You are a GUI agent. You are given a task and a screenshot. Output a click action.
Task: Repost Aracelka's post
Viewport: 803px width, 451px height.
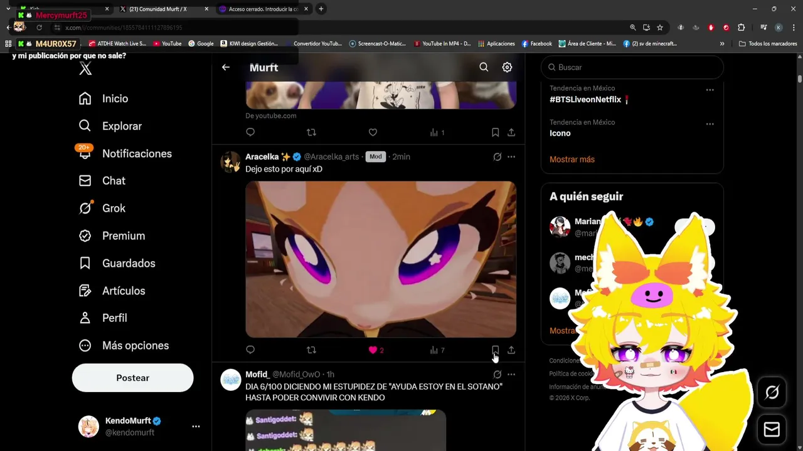311,350
